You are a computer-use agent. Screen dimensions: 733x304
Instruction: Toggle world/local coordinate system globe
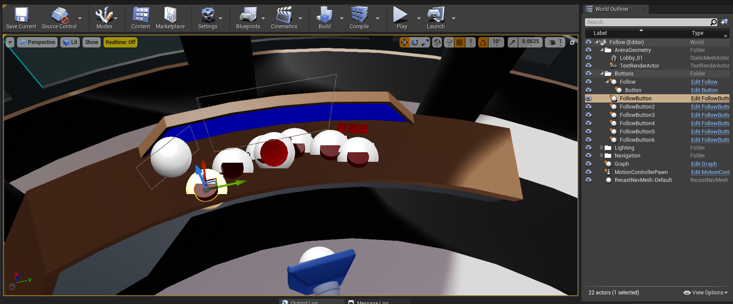click(437, 42)
